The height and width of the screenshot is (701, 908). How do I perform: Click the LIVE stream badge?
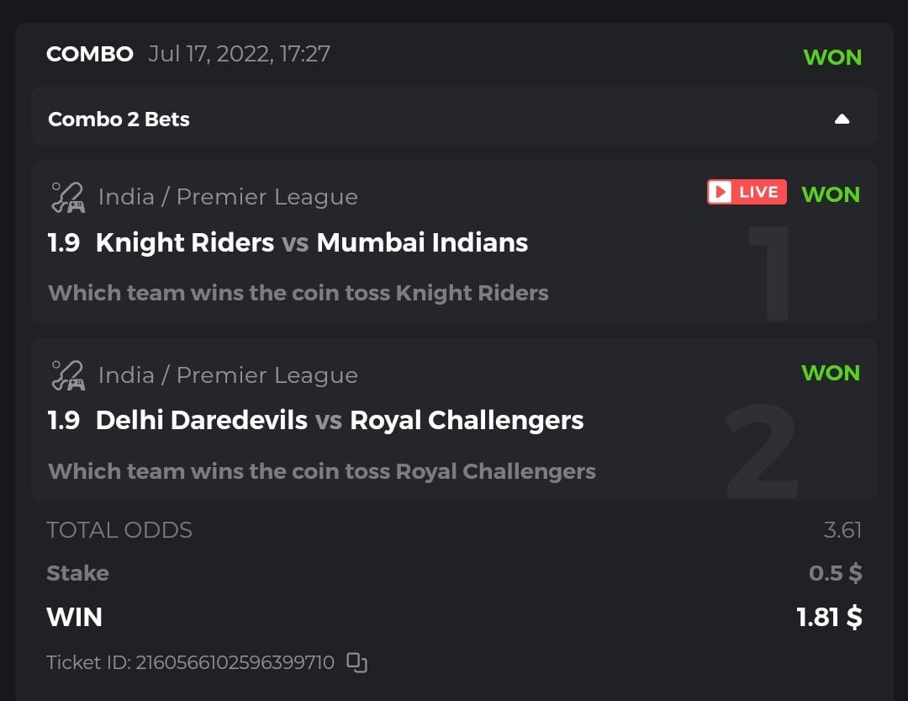[x=747, y=193]
